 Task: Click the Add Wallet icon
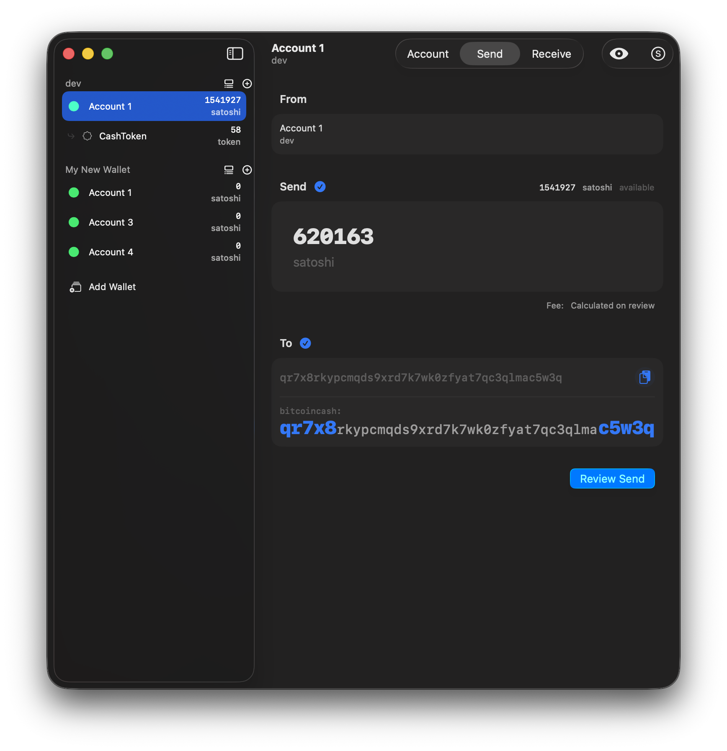click(75, 287)
